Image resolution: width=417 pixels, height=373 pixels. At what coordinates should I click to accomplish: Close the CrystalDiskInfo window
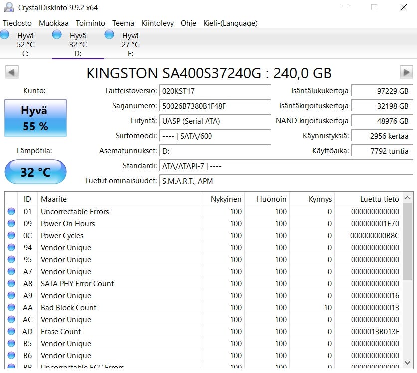click(404, 7)
